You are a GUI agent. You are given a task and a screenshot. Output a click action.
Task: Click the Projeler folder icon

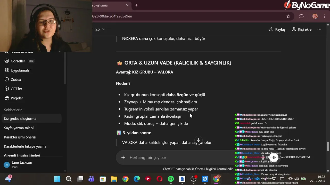(7, 98)
